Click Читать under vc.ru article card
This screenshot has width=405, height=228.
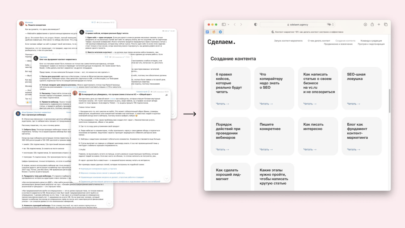310,104
